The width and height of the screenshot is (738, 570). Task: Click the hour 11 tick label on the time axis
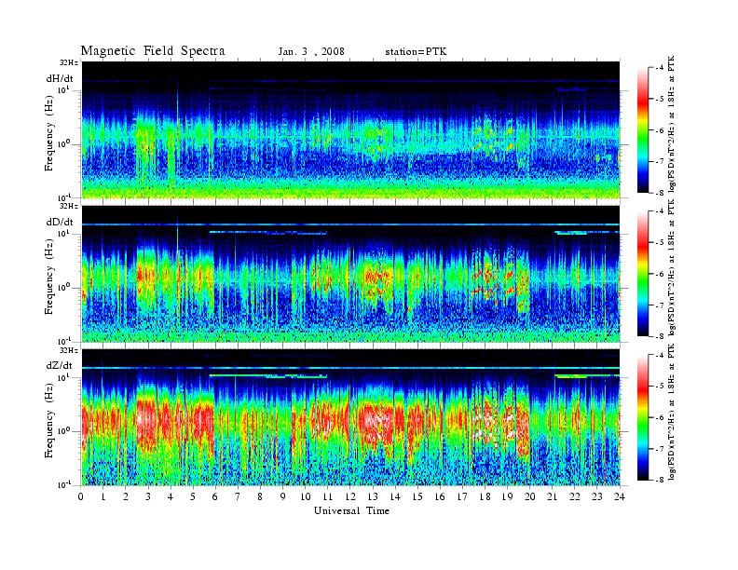[328, 496]
